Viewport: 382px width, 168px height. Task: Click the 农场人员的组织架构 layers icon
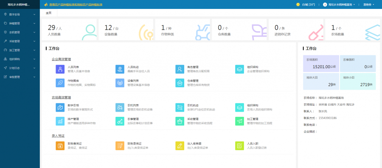240,107
